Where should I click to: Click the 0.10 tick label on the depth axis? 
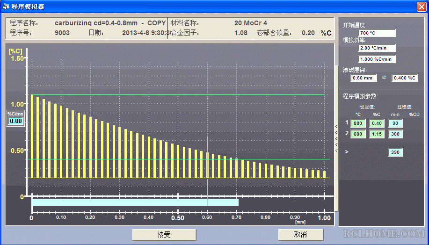pyautogui.click(x=61, y=217)
